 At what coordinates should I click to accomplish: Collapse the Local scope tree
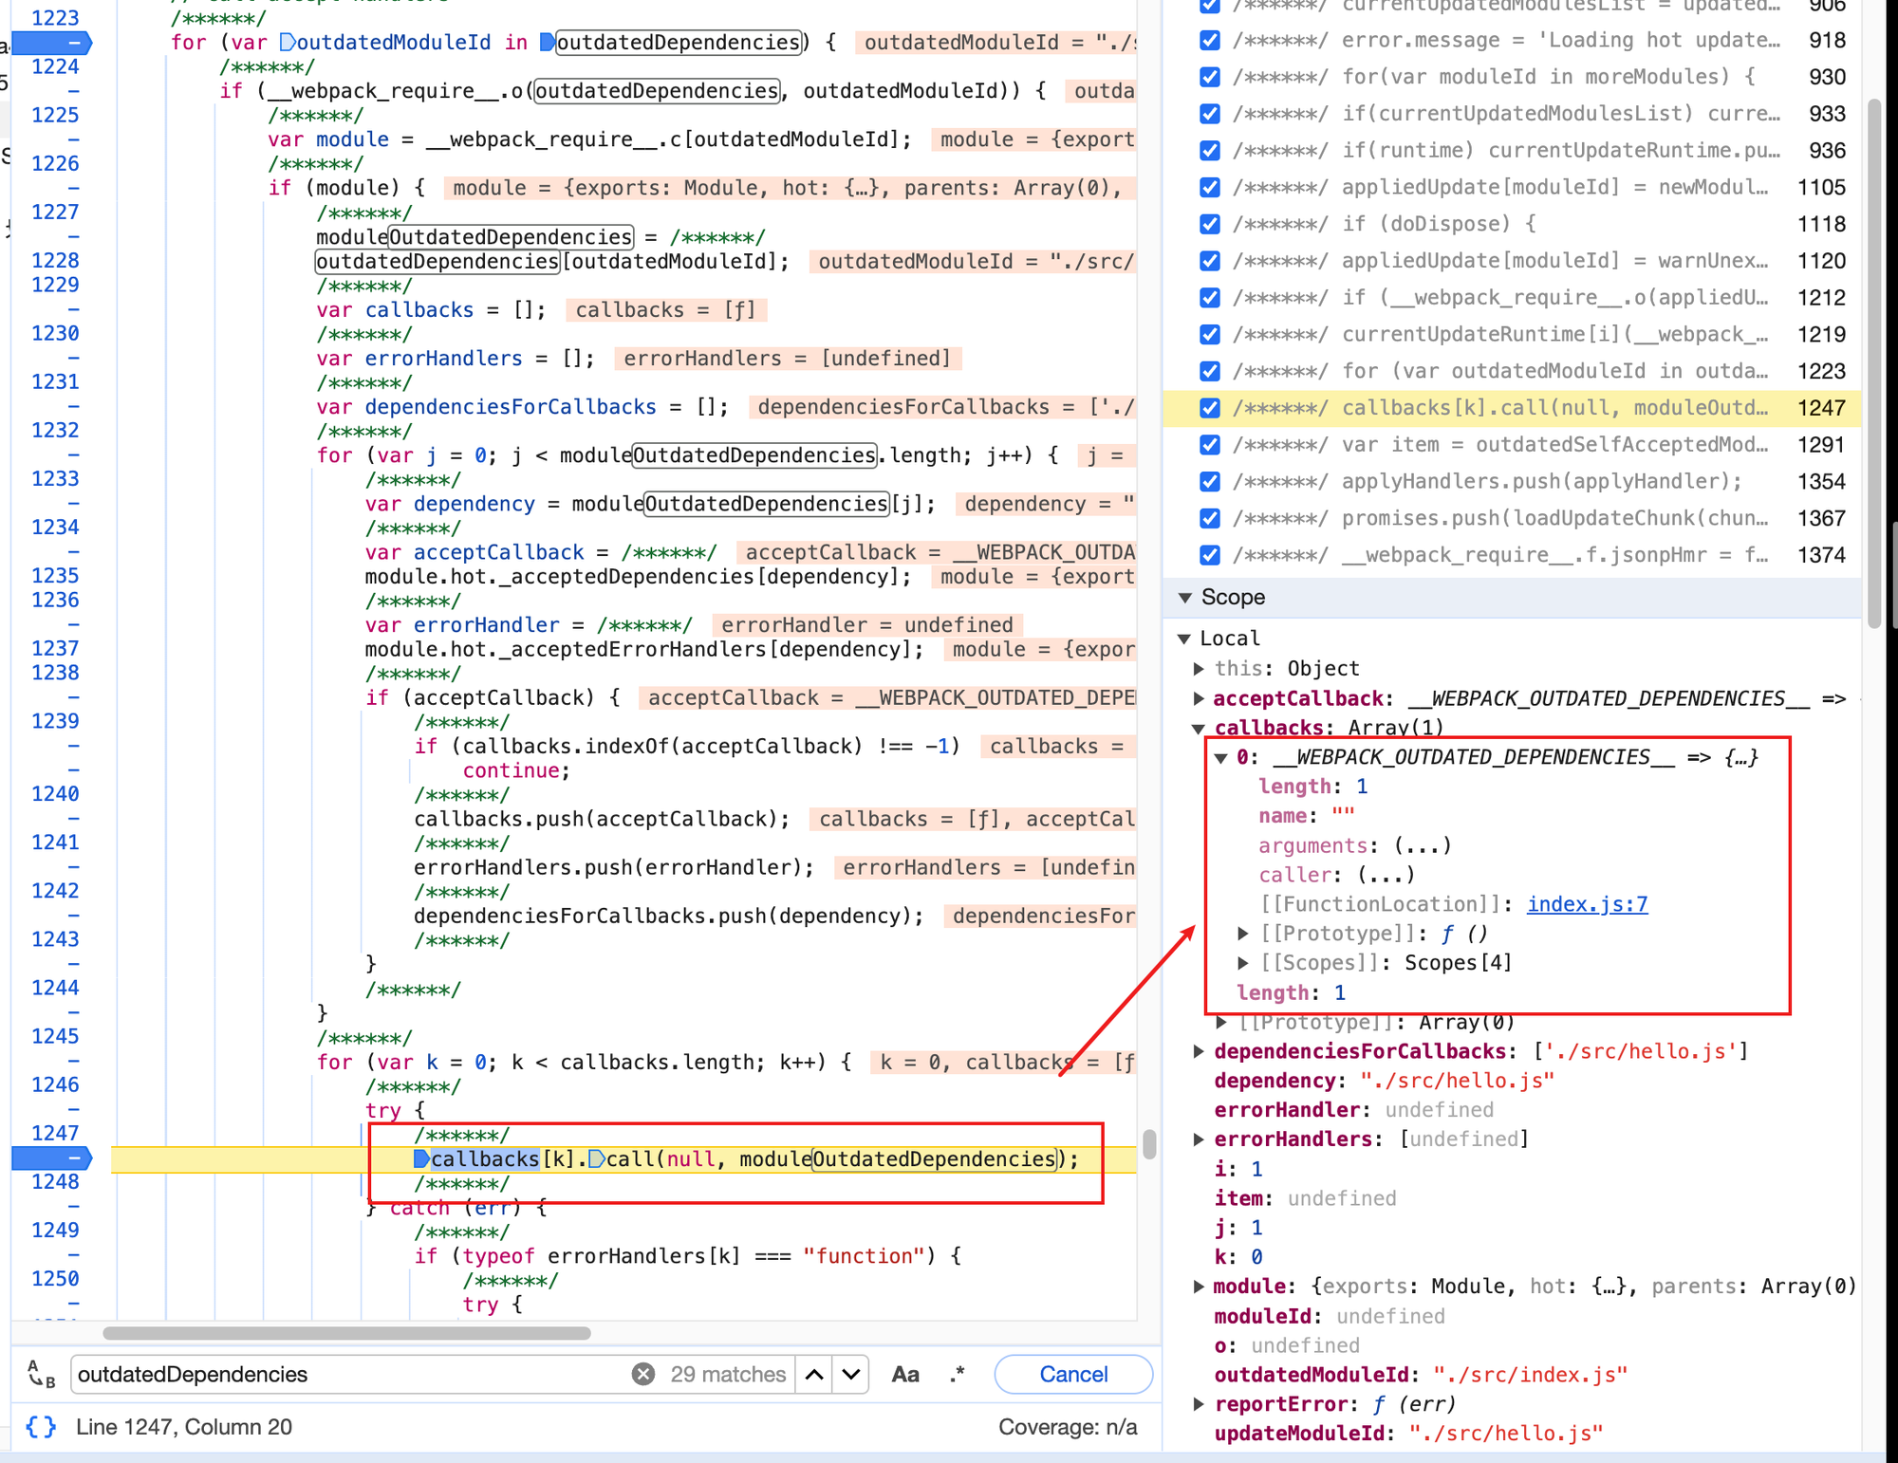1184,639
